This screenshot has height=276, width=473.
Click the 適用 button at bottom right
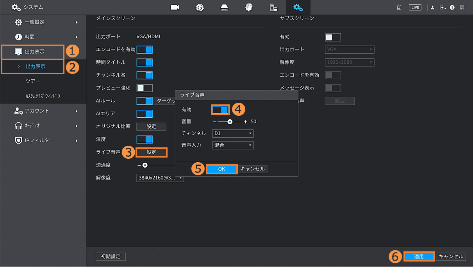pyautogui.click(x=419, y=256)
